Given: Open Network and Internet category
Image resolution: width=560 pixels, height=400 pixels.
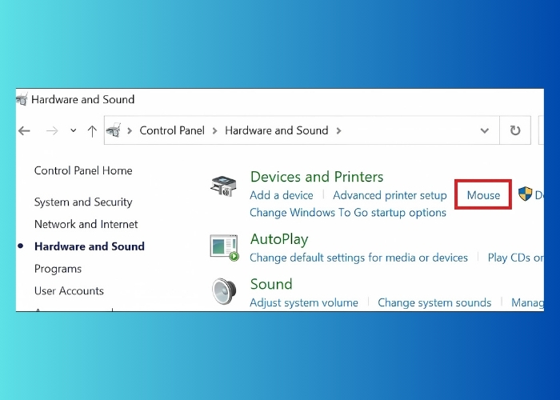Looking at the screenshot, I should click(x=86, y=224).
